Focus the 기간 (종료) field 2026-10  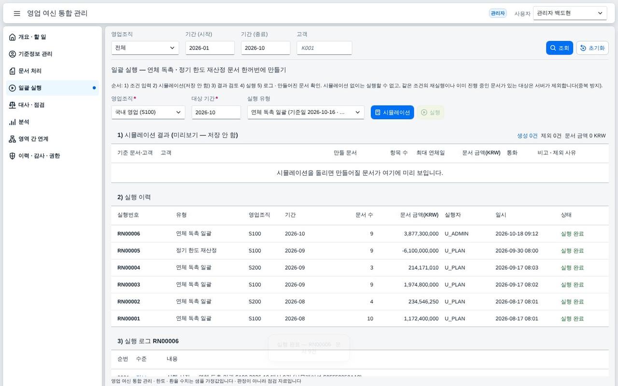click(266, 48)
